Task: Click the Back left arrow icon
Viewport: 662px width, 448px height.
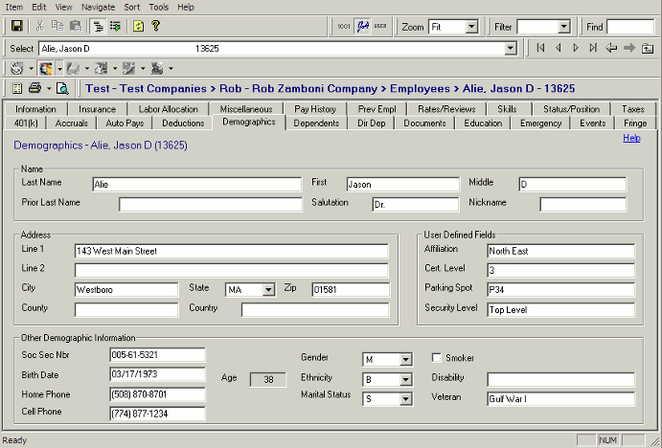Action: tap(611, 48)
